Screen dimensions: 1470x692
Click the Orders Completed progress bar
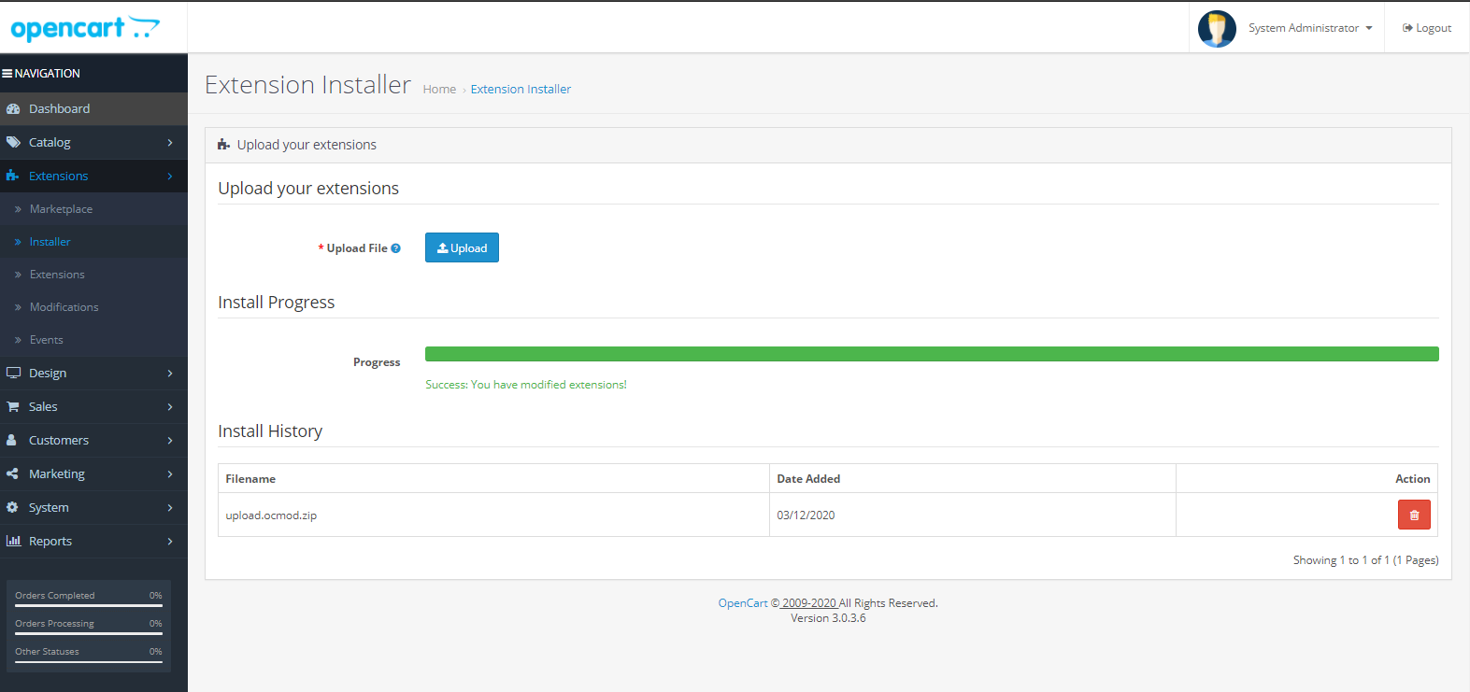pos(89,605)
